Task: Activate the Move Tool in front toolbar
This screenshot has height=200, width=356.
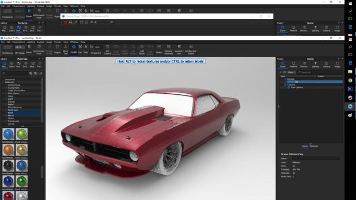Action: [x=66, y=49]
